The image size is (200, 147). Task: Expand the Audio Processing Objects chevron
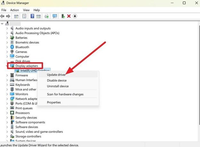(7, 33)
